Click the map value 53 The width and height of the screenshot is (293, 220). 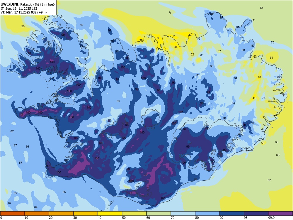[255, 57]
